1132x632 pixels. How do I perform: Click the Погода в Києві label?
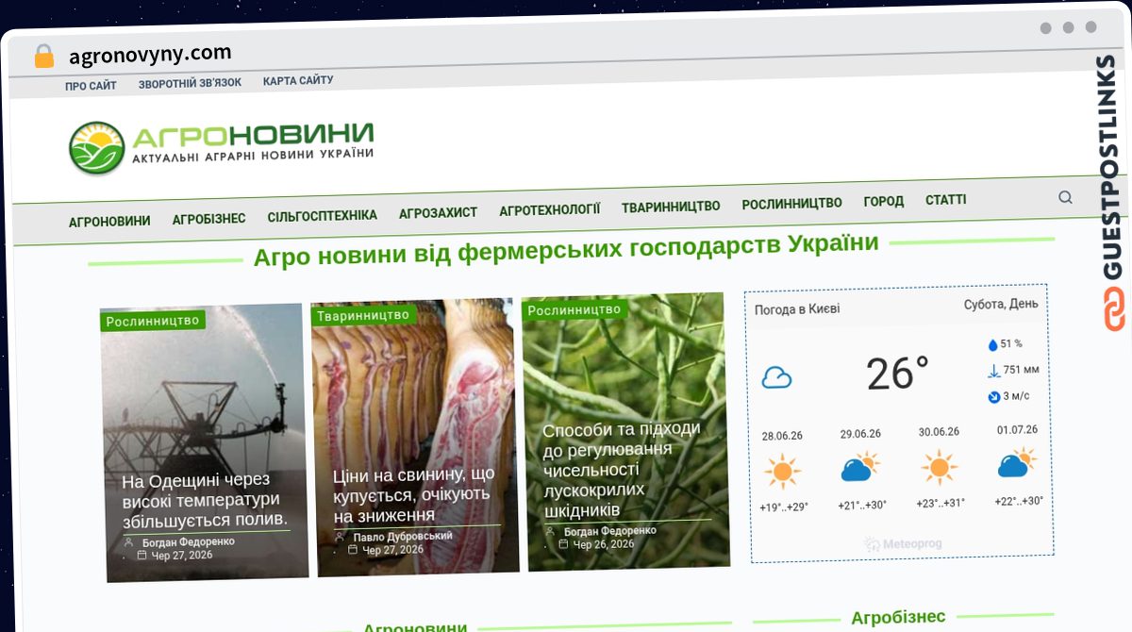point(797,309)
